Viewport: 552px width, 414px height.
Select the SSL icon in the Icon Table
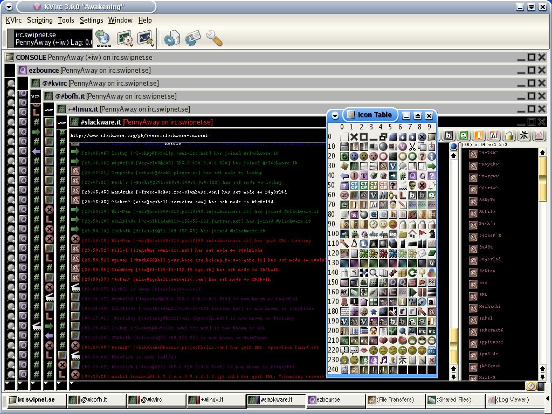tap(432, 350)
